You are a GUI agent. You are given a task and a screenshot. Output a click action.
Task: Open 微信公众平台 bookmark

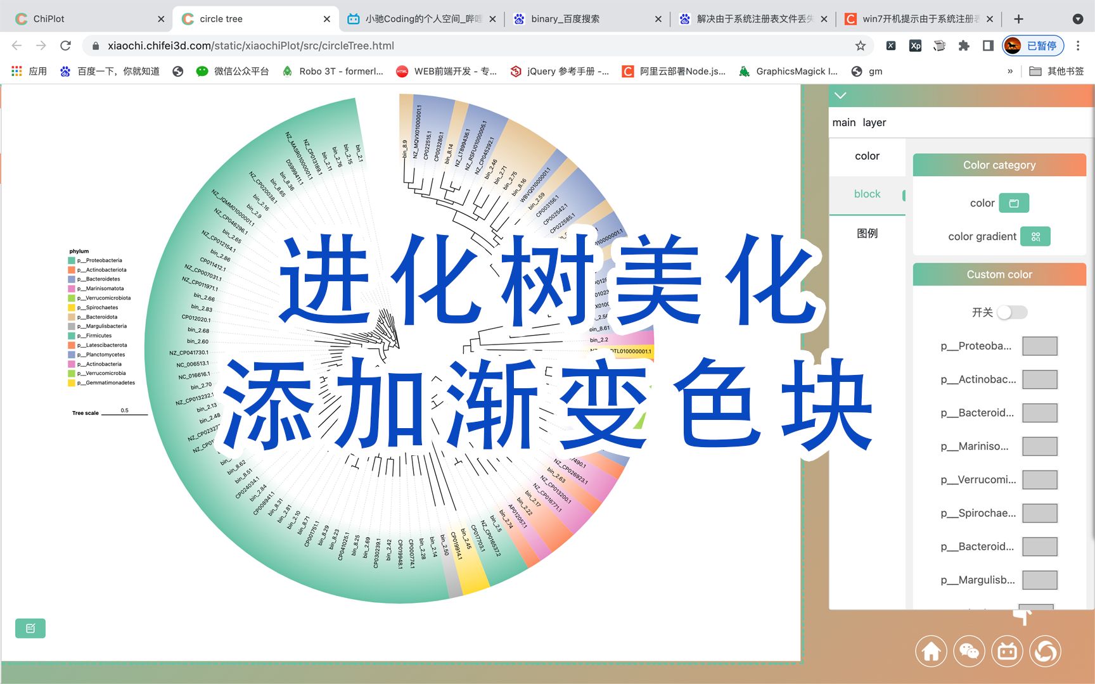pyautogui.click(x=232, y=72)
